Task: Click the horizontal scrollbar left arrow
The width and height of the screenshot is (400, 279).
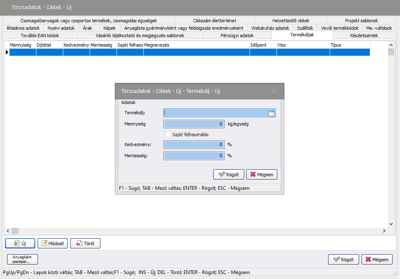Action: point(7,231)
